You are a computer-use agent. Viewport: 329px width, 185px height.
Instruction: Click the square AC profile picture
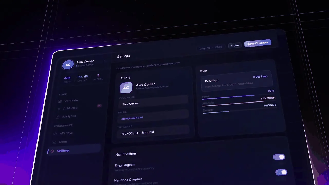coord(126,88)
